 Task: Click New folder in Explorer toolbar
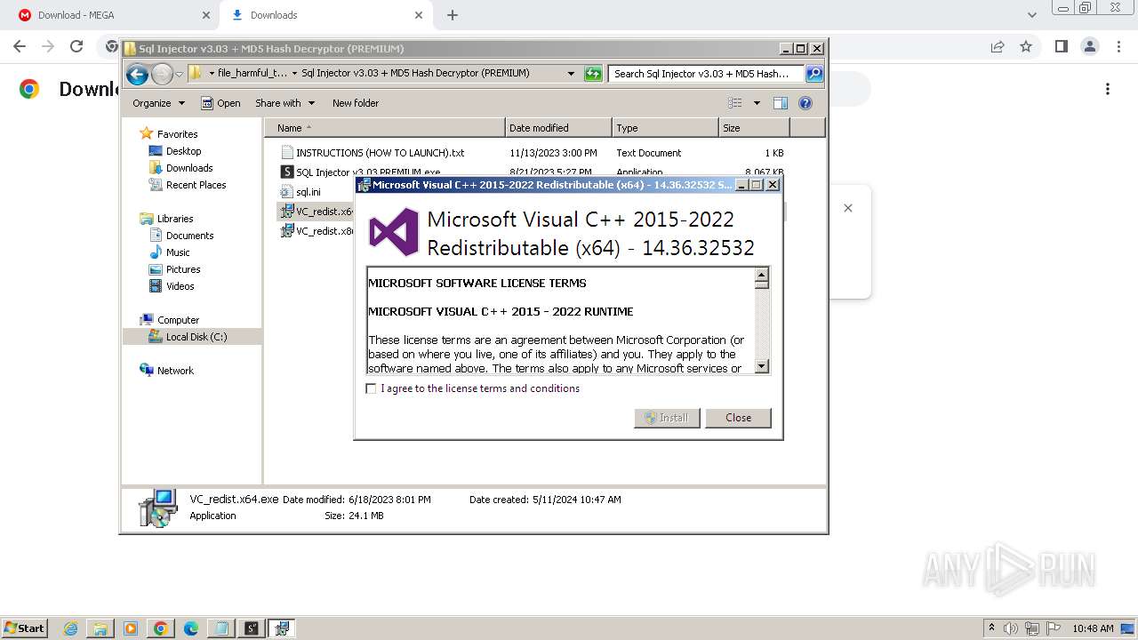click(356, 103)
